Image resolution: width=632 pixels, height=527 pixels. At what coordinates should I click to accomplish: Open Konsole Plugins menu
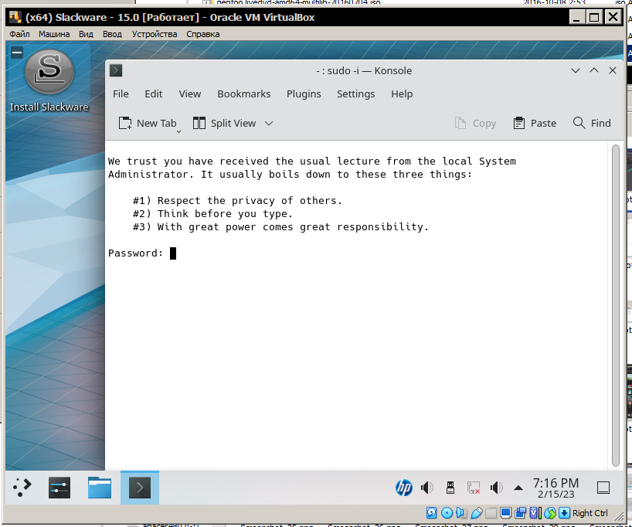pyautogui.click(x=304, y=93)
